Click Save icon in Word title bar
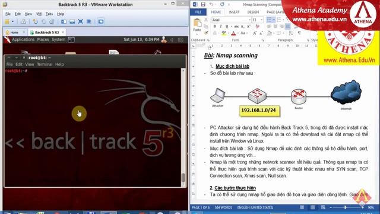The height and width of the screenshot is (214, 380). pyautogui.click(x=203, y=4)
